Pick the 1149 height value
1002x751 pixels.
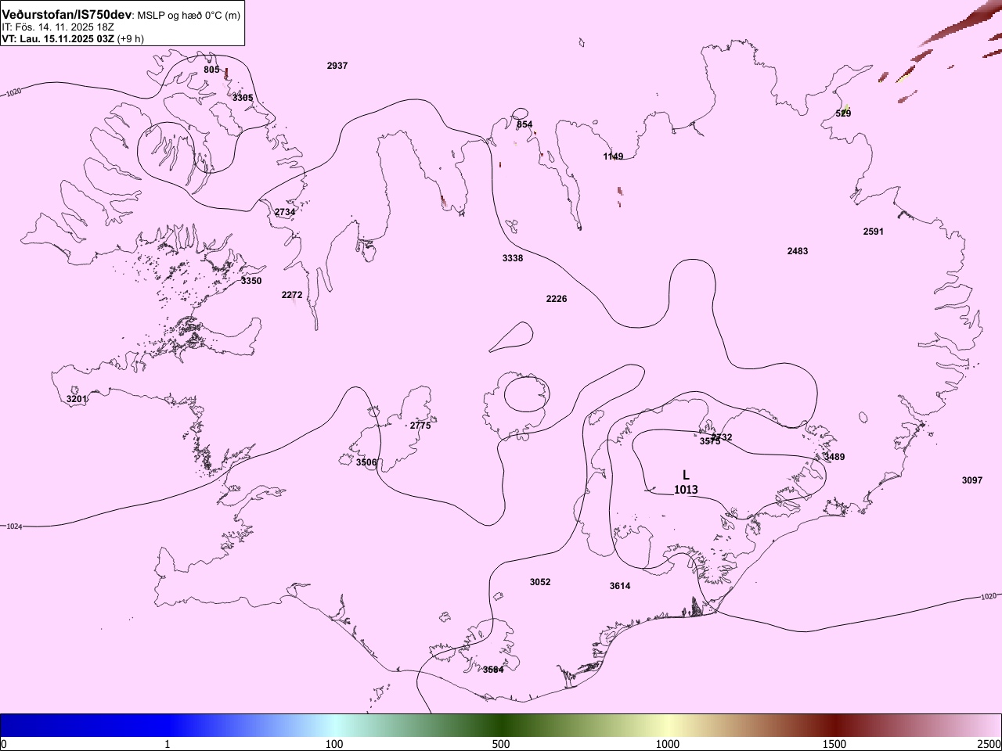(613, 156)
